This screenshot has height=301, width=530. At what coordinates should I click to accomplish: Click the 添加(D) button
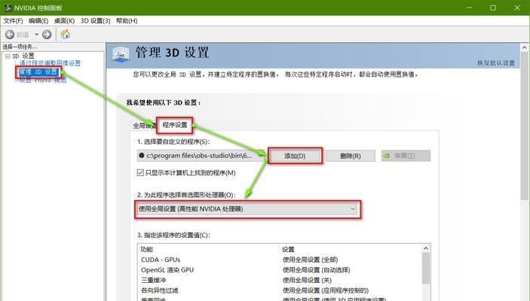point(295,156)
